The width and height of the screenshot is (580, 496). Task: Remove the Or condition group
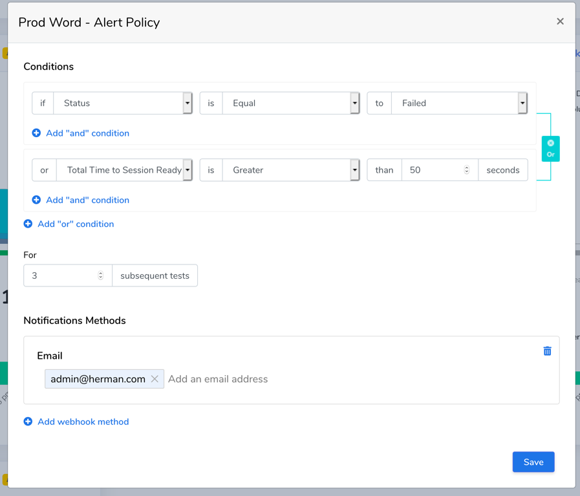(550, 143)
